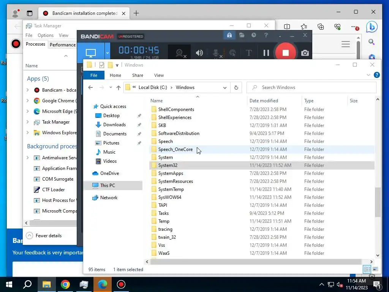Toggle Bandicam speaker sound icon
The width and height of the screenshot is (389, 292).
199,52
